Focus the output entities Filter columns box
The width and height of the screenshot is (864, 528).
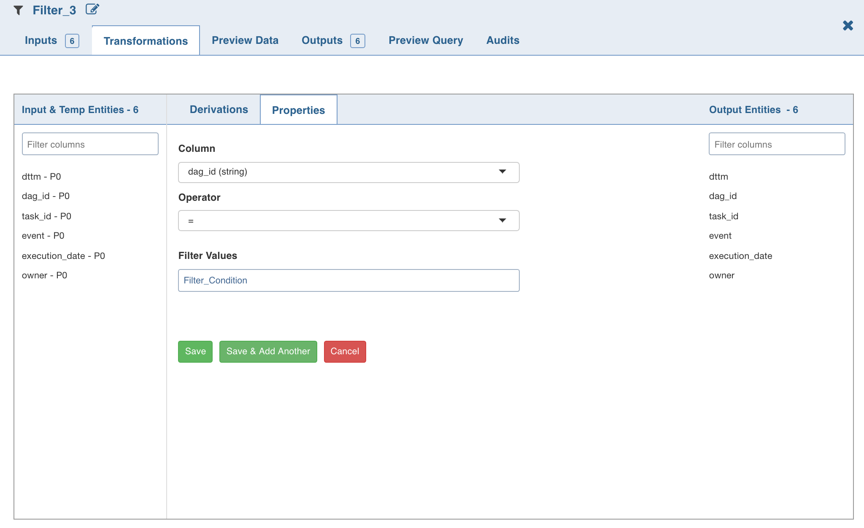[777, 144]
